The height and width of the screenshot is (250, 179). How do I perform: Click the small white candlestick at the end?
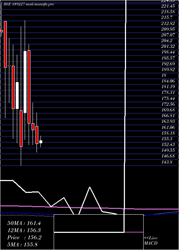tap(41, 142)
